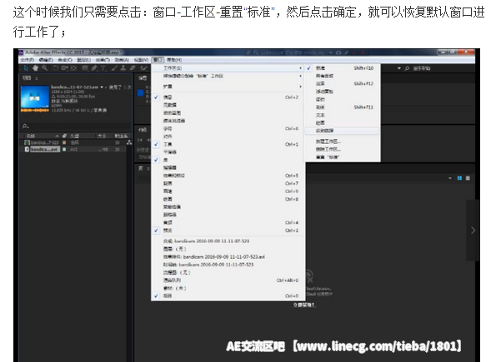The image size is (496, 362).
Task: Select the checked 标准 workspace (Shift+F10)
Action: coord(343,68)
